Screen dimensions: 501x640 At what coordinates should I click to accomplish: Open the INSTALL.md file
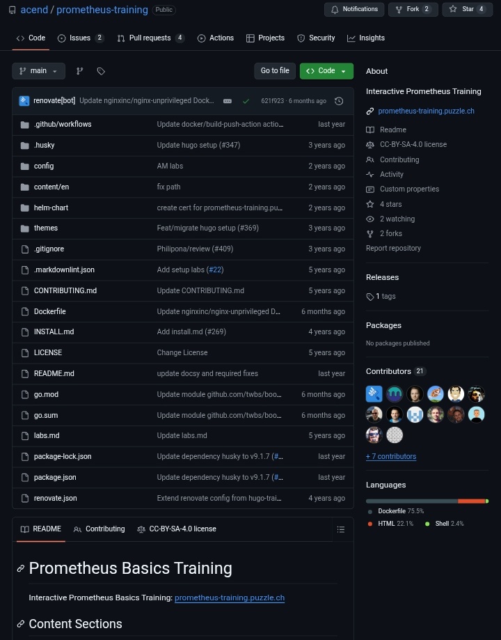point(54,331)
